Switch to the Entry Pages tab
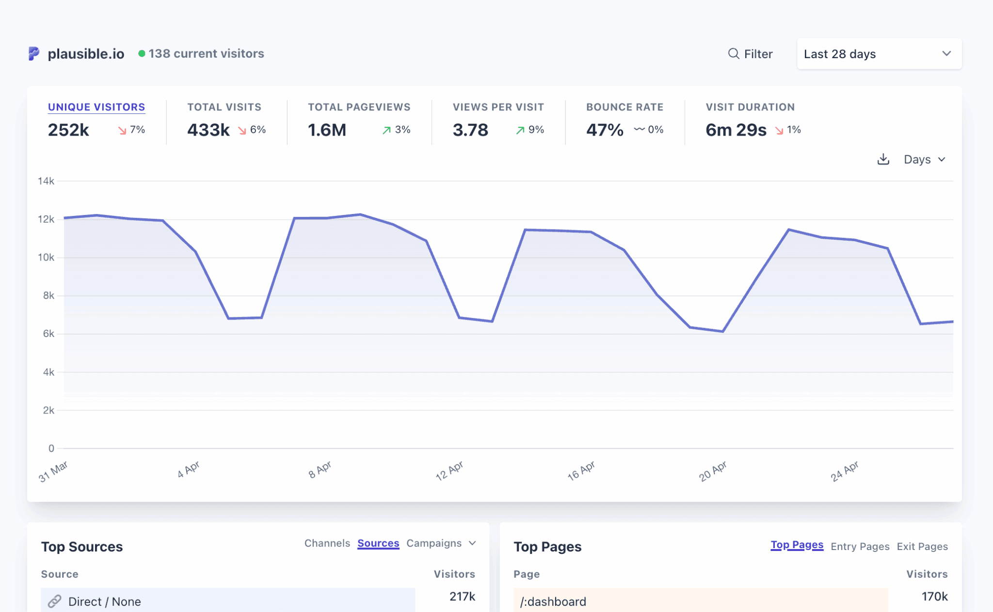 (860, 546)
